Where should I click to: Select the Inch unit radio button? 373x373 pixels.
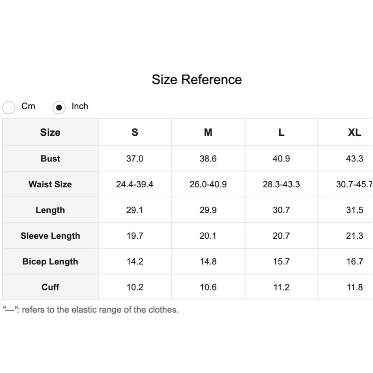tap(59, 107)
